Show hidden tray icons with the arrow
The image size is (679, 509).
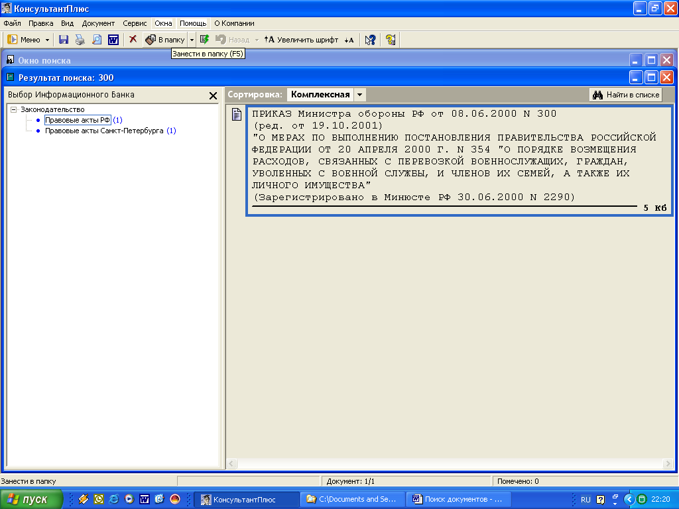pos(629,500)
